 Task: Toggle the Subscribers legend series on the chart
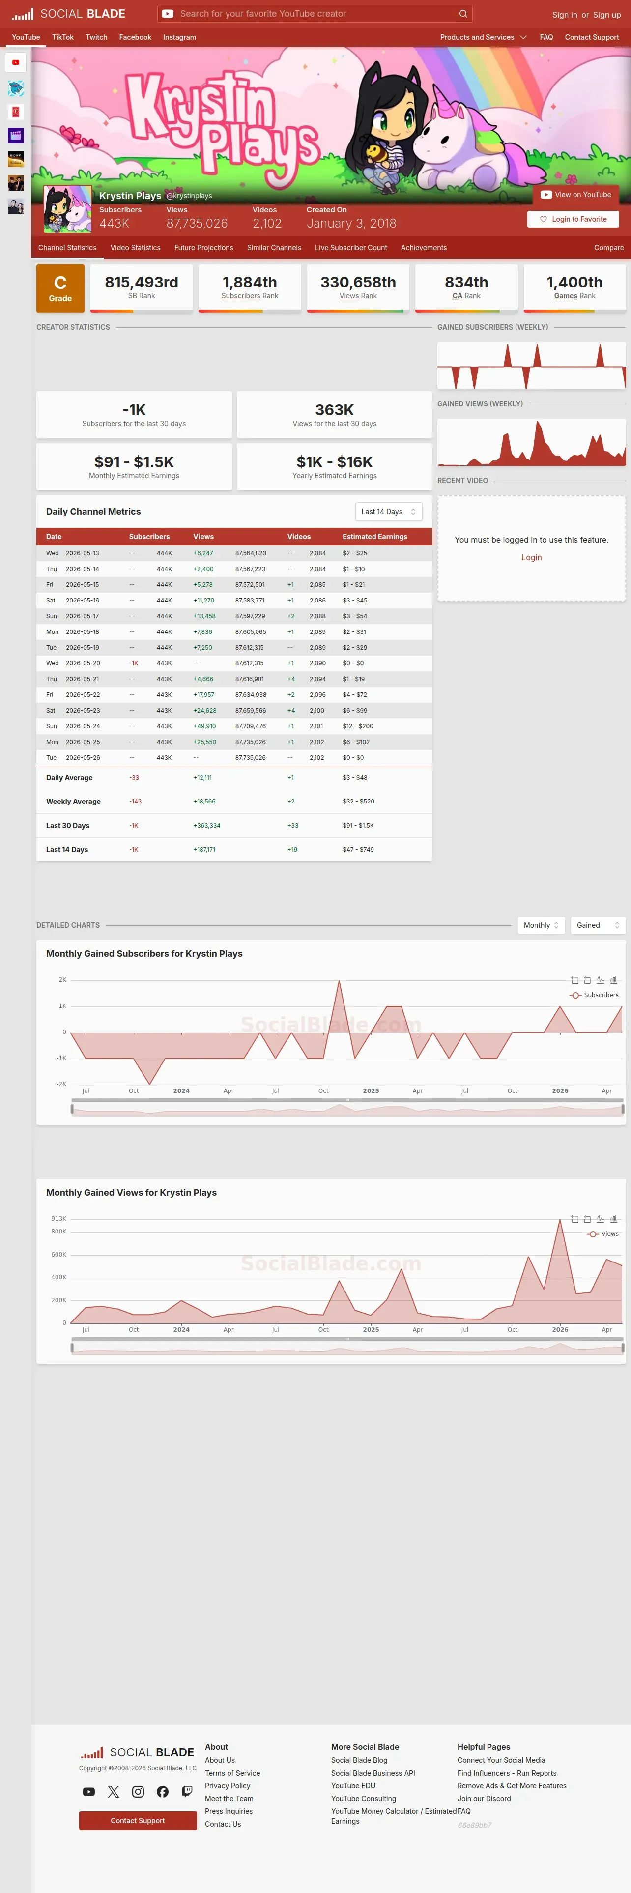[594, 995]
